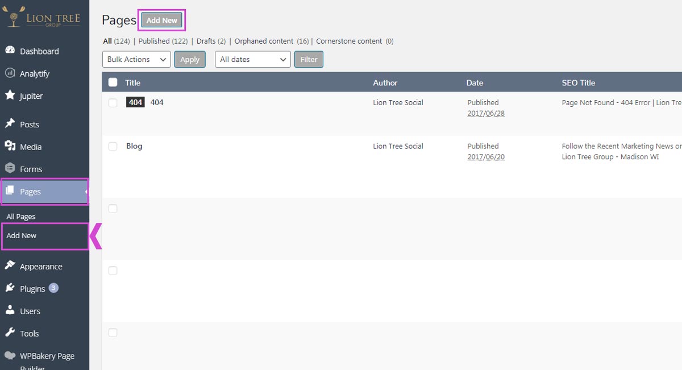
Task: Click 404 row SEO title text
Action: click(622, 102)
